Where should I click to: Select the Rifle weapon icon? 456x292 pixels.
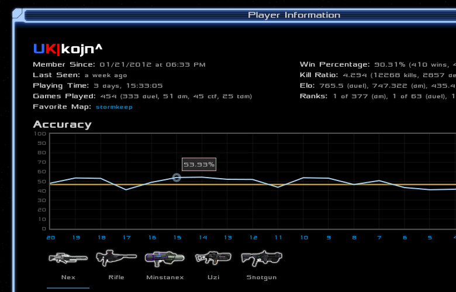click(x=116, y=257)
